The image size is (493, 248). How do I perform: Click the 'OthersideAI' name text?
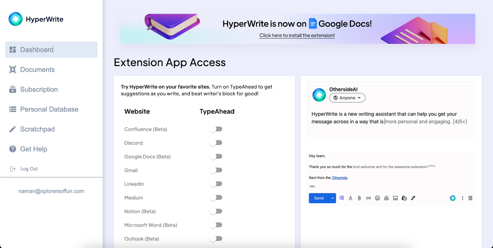[x=343, y=89]
